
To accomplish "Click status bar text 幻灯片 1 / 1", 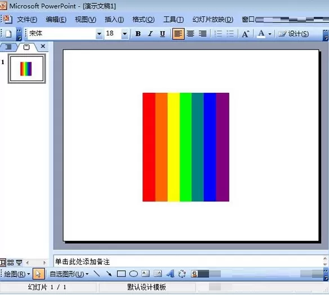I will (47, 287).
